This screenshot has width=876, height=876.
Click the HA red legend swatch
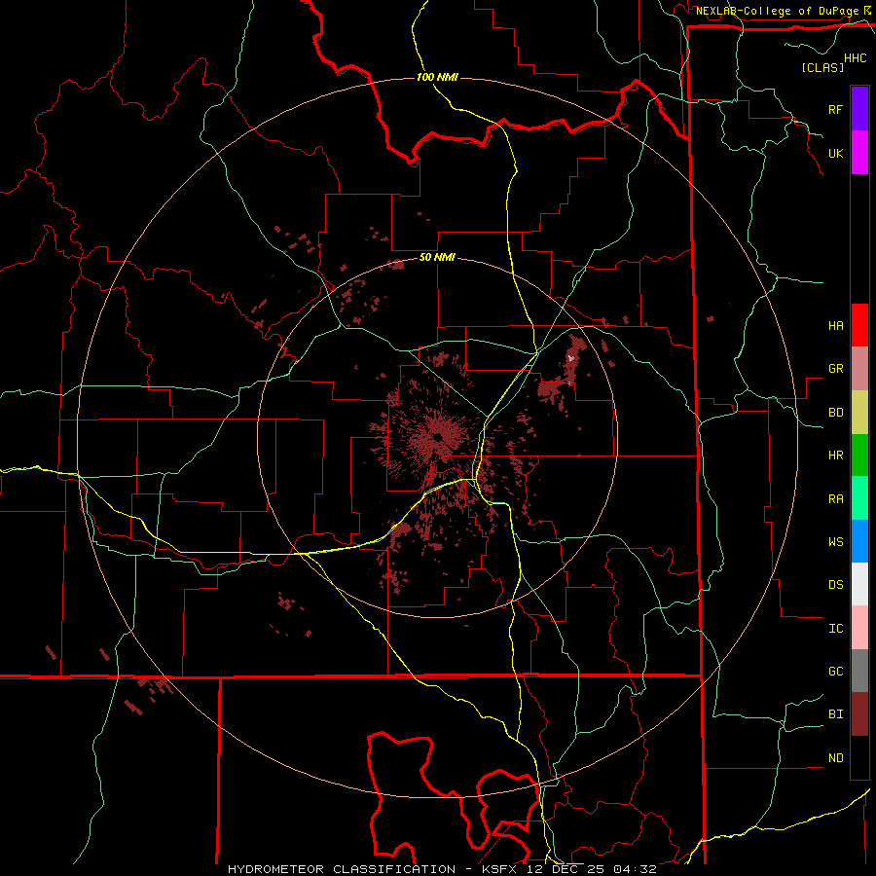point(859,325)
